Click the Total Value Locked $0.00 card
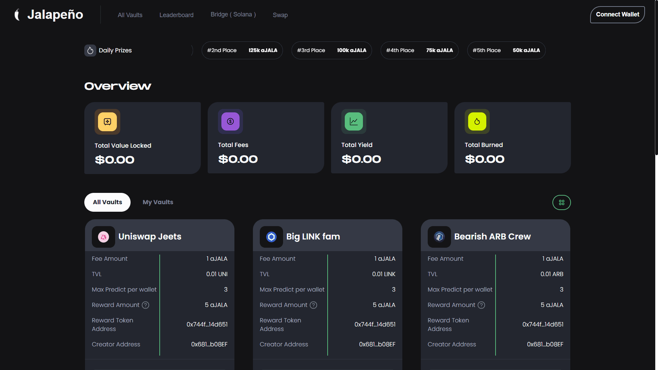Image resolution: width=658 pixels, height=370 pixels. point(143,138)
